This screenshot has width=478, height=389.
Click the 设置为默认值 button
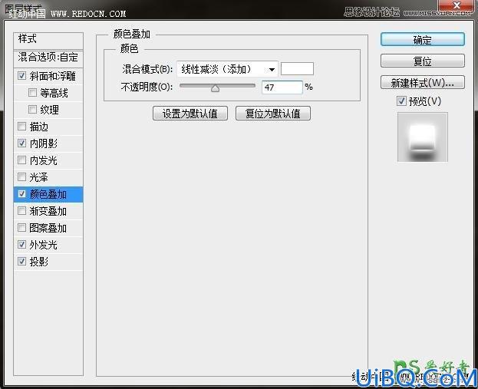click(190, 114)
